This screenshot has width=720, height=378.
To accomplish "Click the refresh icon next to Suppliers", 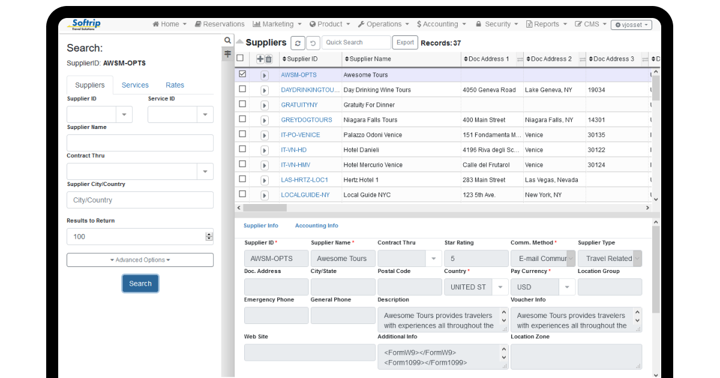I will (298, 43).
